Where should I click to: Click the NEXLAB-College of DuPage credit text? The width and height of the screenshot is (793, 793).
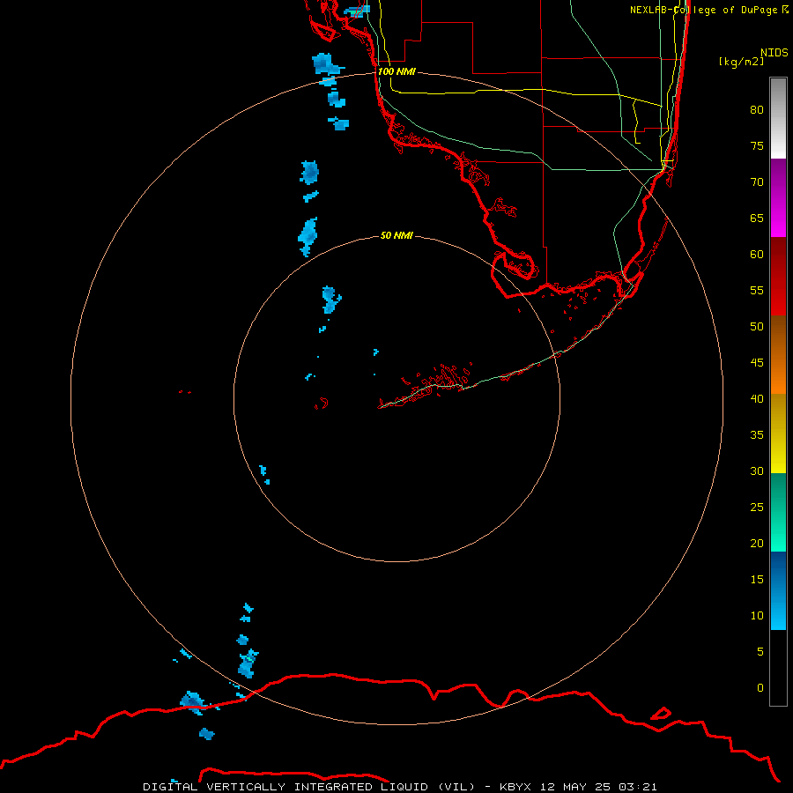tap(709, 10)
